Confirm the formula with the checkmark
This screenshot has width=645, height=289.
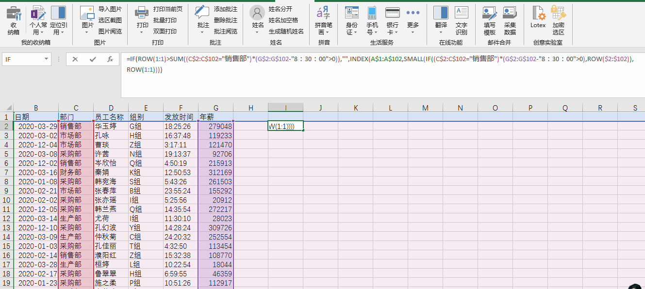93,59
